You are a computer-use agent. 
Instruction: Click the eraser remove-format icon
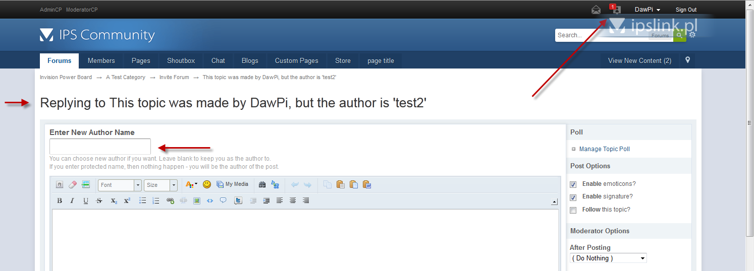click(x=72, y=185)
